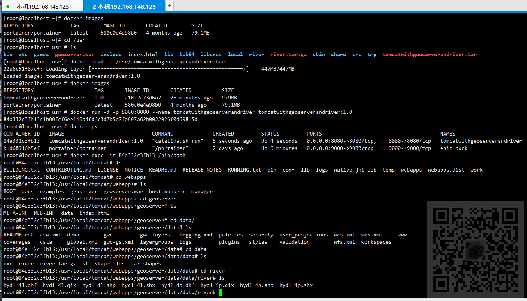Click the 'libexec' directory name
The height and width of the screenshot is (301, 527).
coord(211,54)
